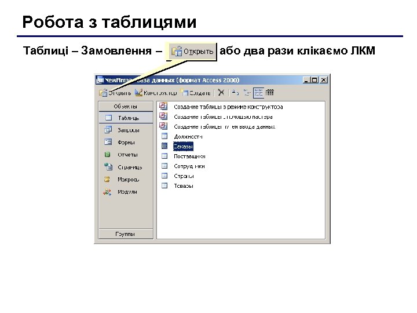Select the Товары table

(x=177, y=186)
